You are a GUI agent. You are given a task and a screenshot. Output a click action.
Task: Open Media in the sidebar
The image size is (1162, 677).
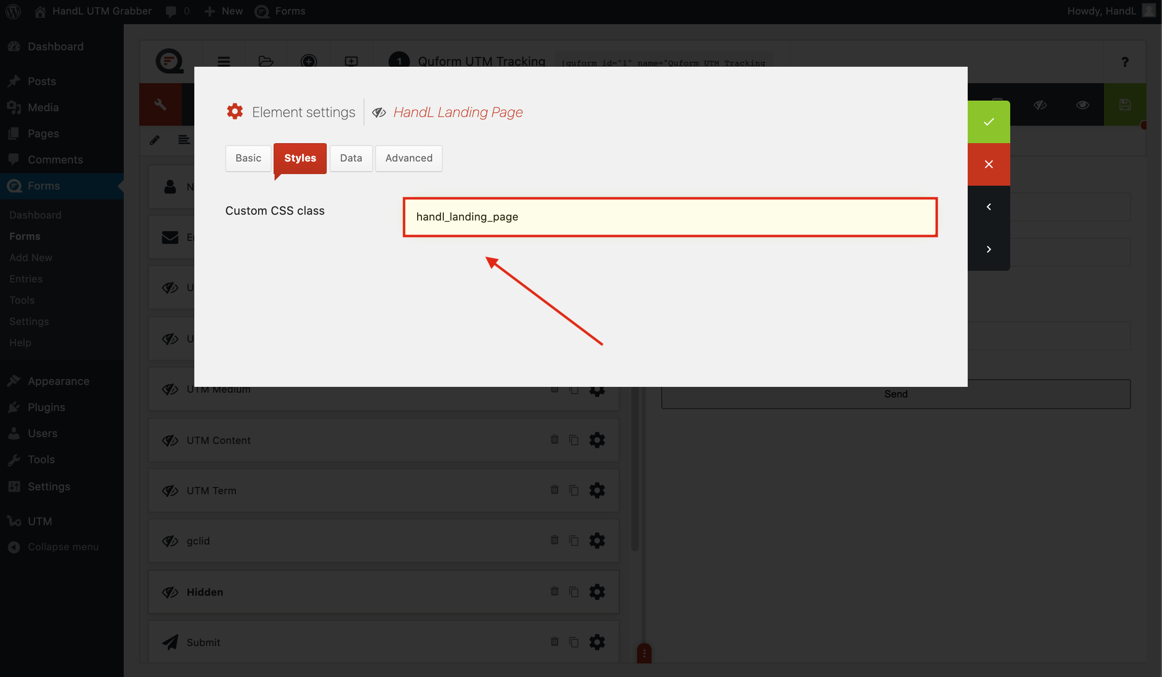62,107
